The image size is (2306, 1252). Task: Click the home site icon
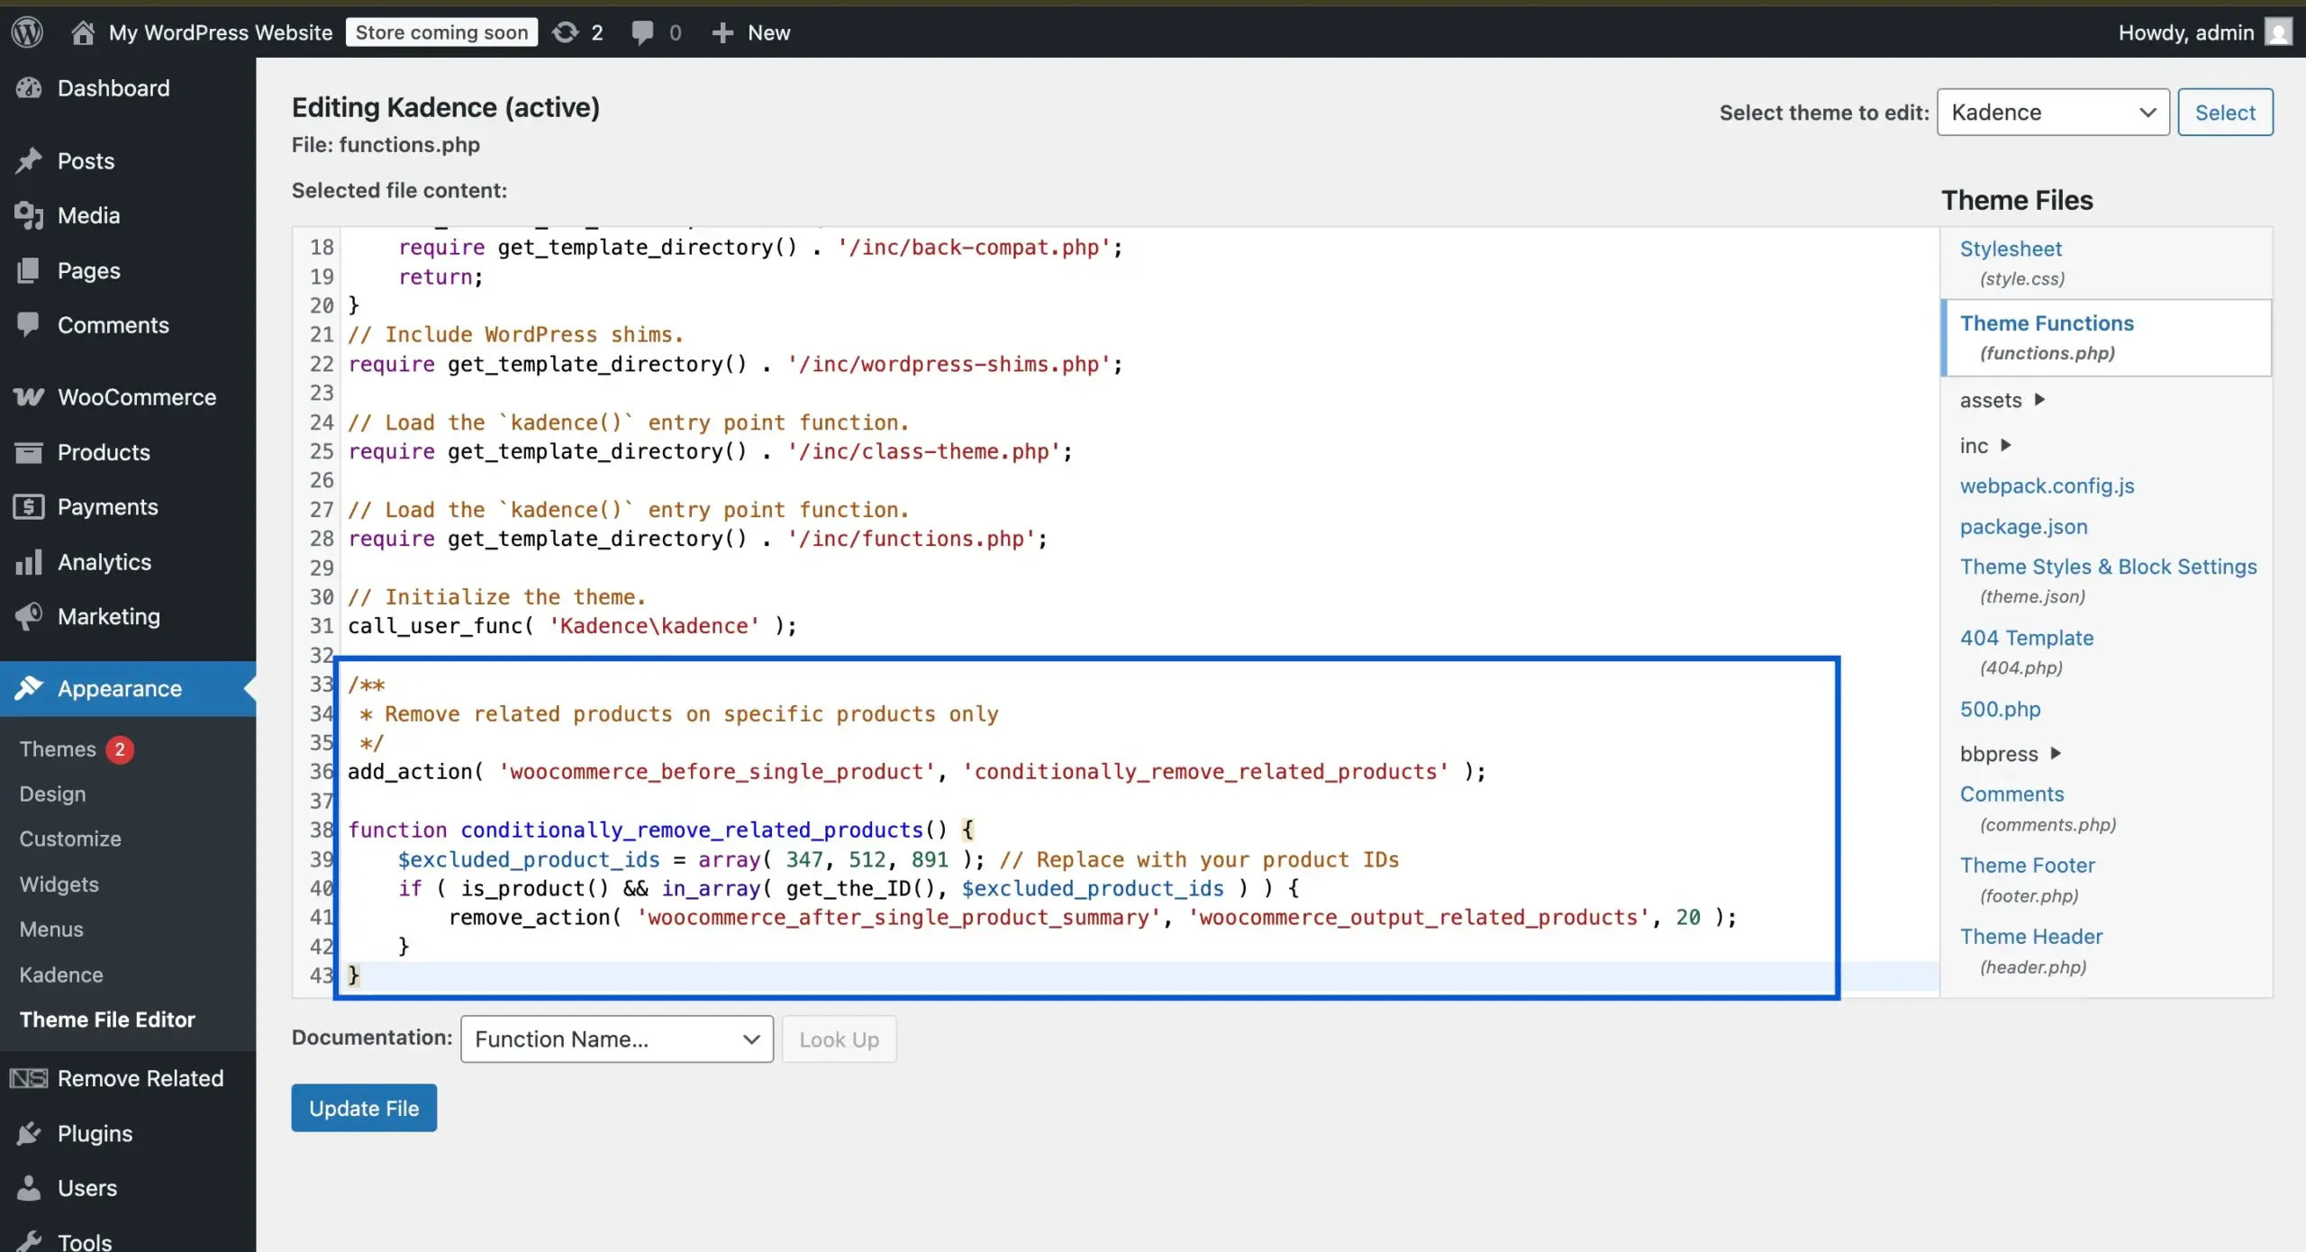click(83, 32)
